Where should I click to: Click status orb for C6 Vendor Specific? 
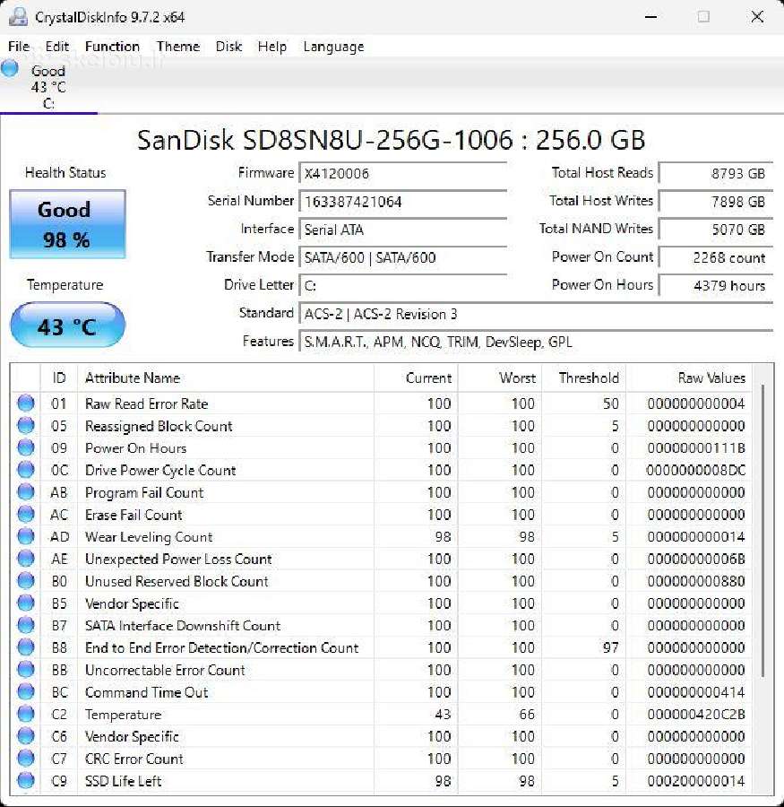tap(26, 735)
